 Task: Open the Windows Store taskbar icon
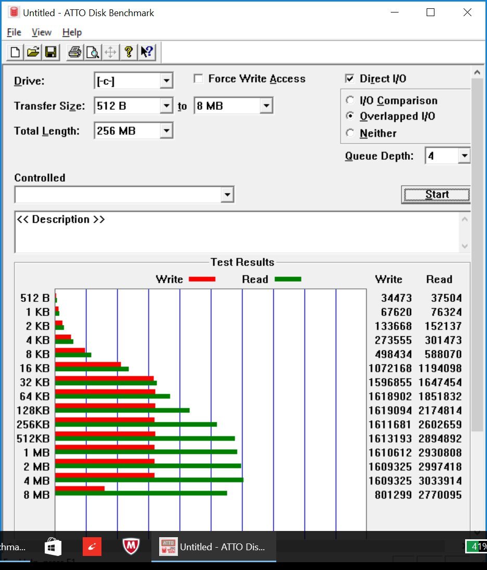(x=53, y=547)
